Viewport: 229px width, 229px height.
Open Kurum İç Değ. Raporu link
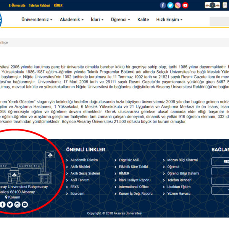tap(135, 194)
